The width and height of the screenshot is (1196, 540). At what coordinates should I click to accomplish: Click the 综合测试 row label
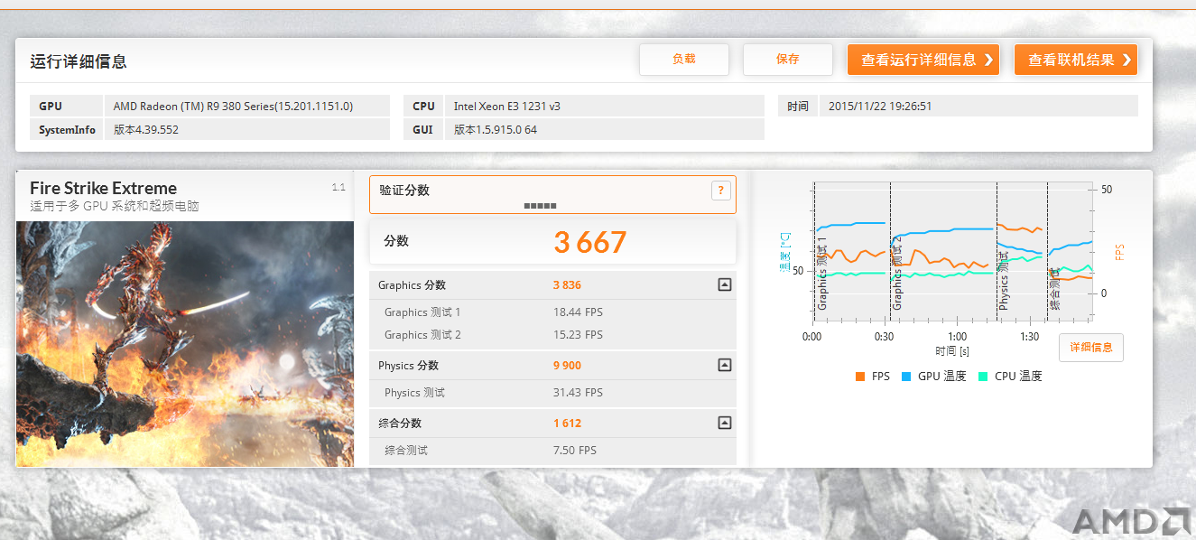pos(406,451)
